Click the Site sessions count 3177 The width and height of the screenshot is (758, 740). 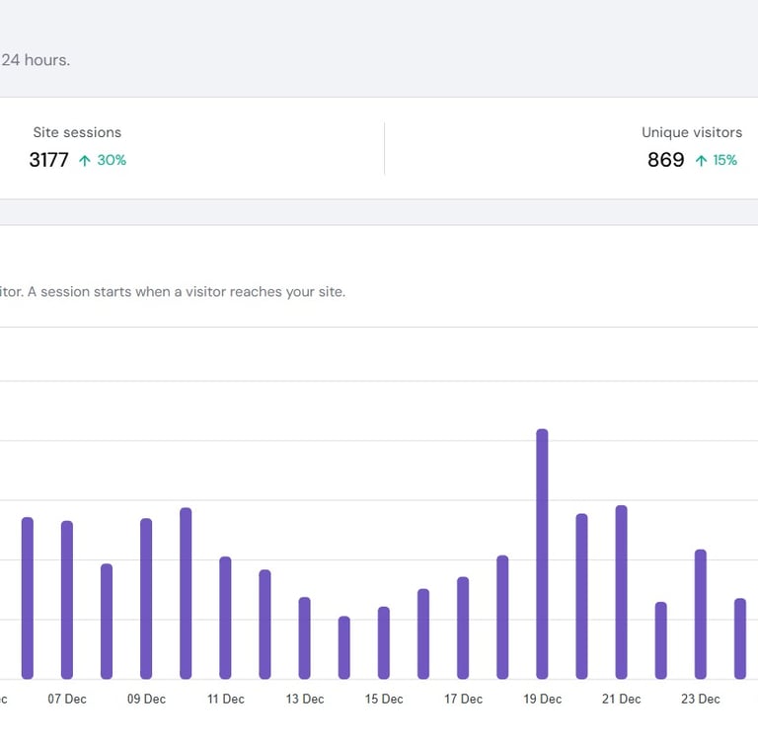pyautogui.click(x=48, y=160)
